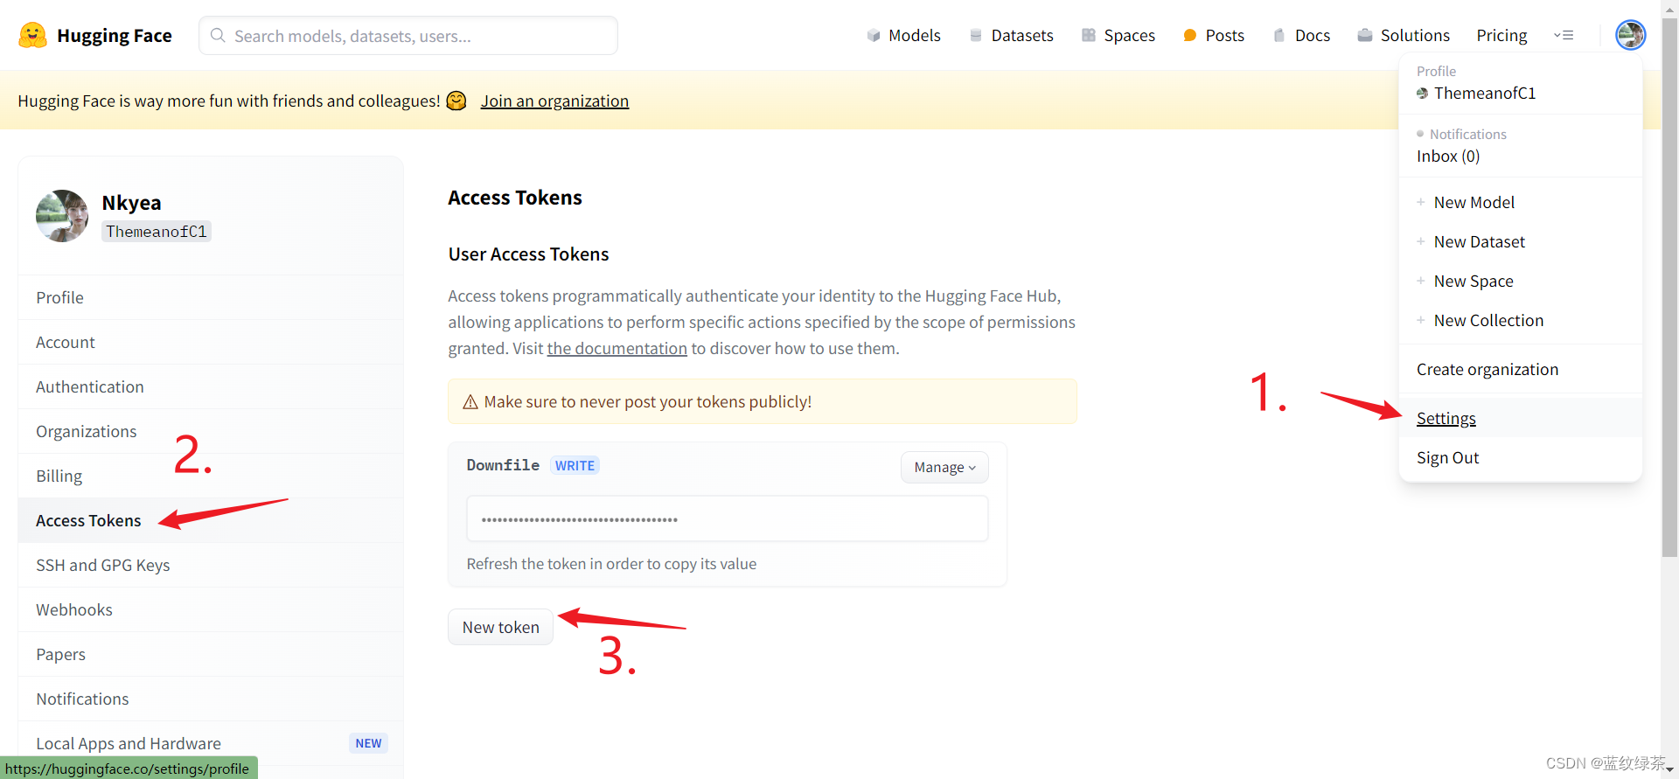The width and height of the screenshot is (1679, 779).
Task: Open the Pricing page
Action: click(x=1501, y=36)
